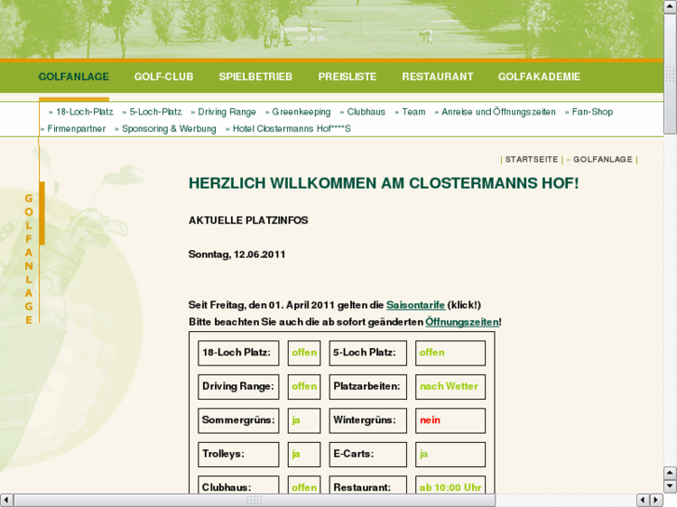Open the SPIELBETRIEB menu item
Image resolution: width=677 pixels, height=507 pixels.
click(x=255, y=77)
